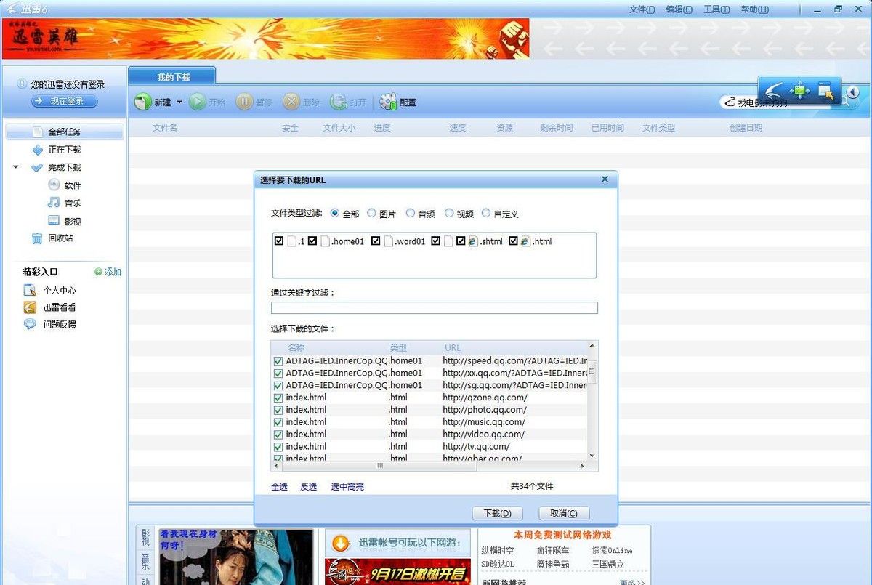Viewport: 872px width, 585px height.
Task: Click the 下载(D) button in the dialog
Action: coord(500,513)
